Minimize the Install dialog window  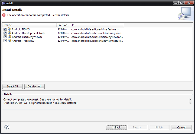(175, 3)
